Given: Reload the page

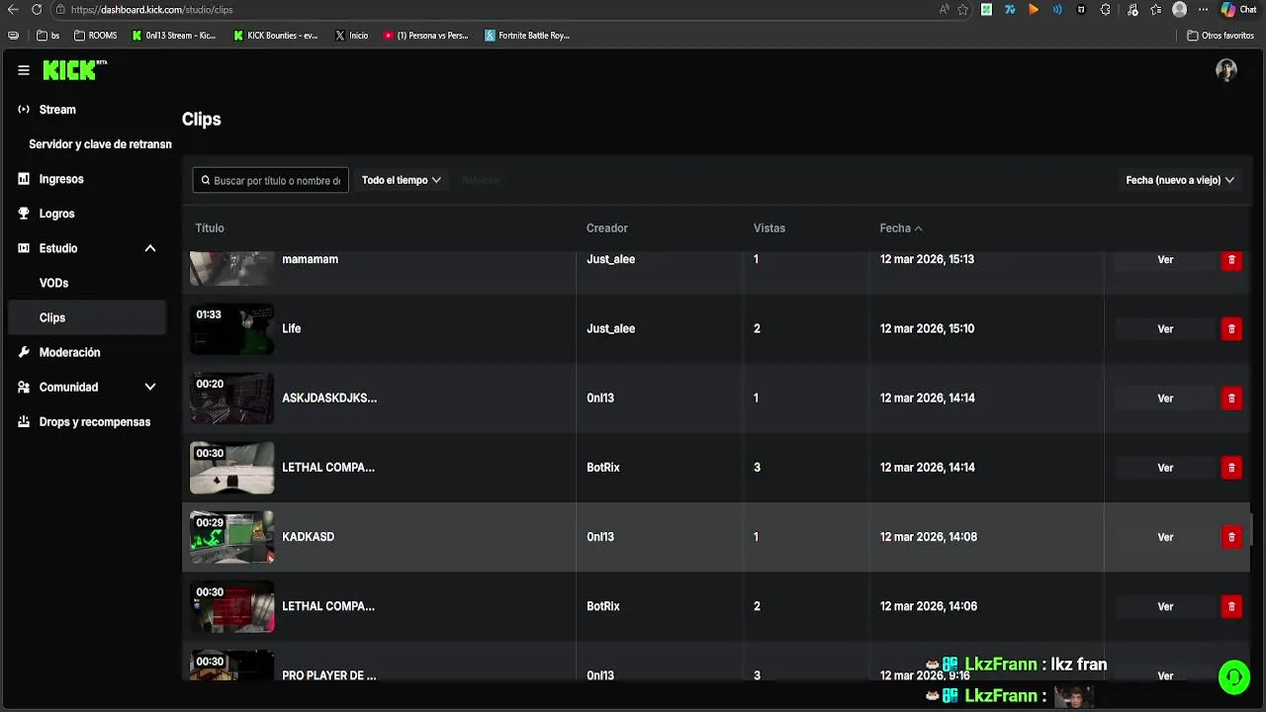Looking at the screenshot, I should point(37,10).
